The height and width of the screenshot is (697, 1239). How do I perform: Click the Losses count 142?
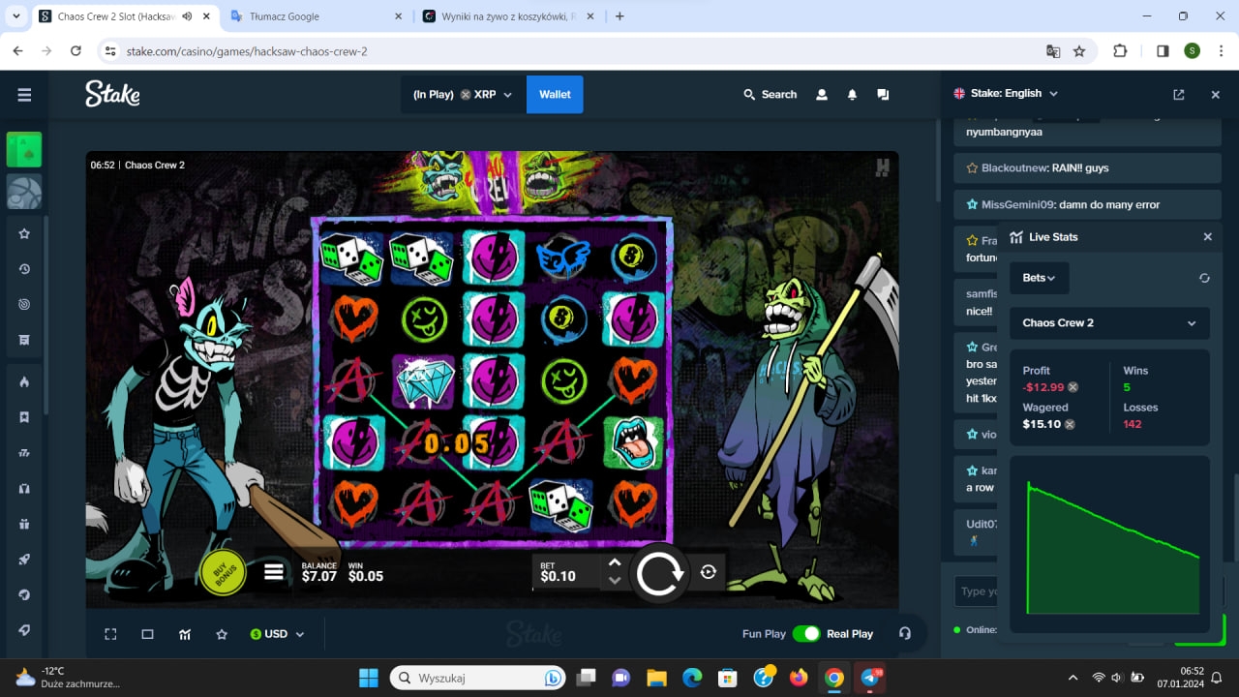tap(1133, 424)
